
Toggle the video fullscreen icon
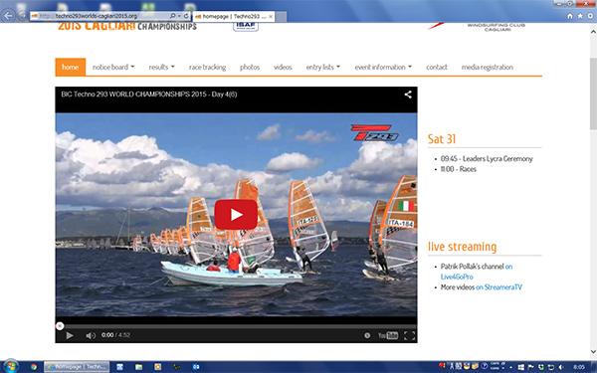coord(409,335)
